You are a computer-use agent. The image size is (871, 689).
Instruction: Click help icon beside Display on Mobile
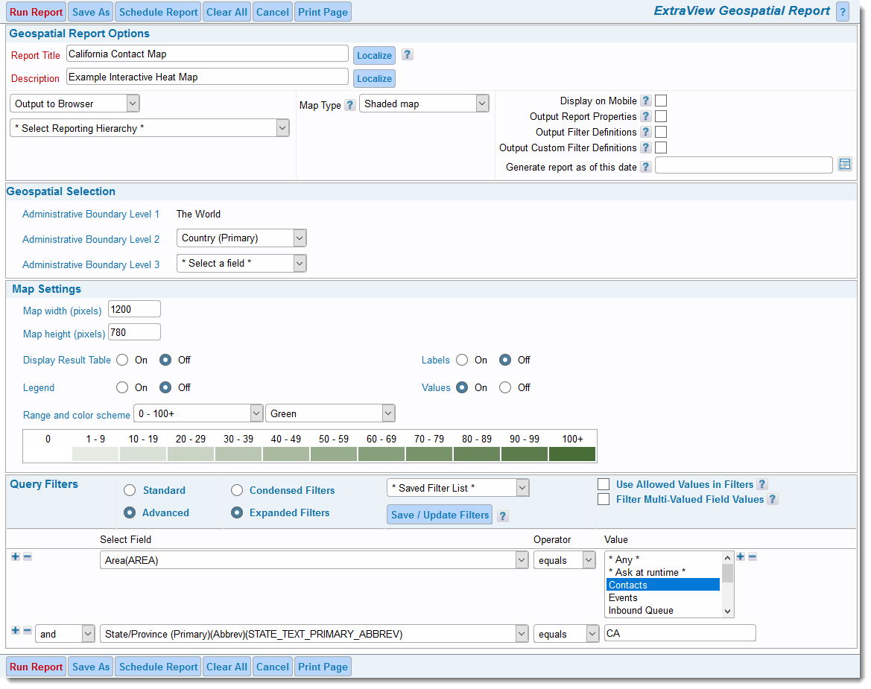(646, 101)
